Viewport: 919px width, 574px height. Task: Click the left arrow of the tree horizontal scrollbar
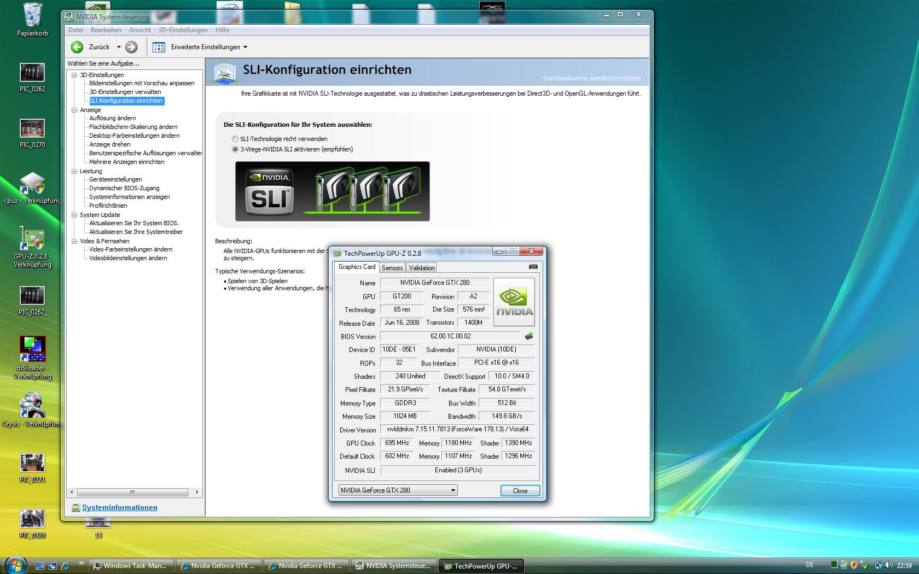coord(72,492)
